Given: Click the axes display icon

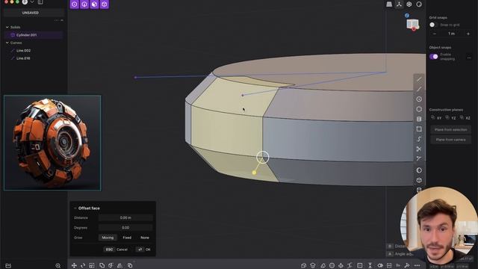Looking at the screenshot, I should click(x=399, y=4).
